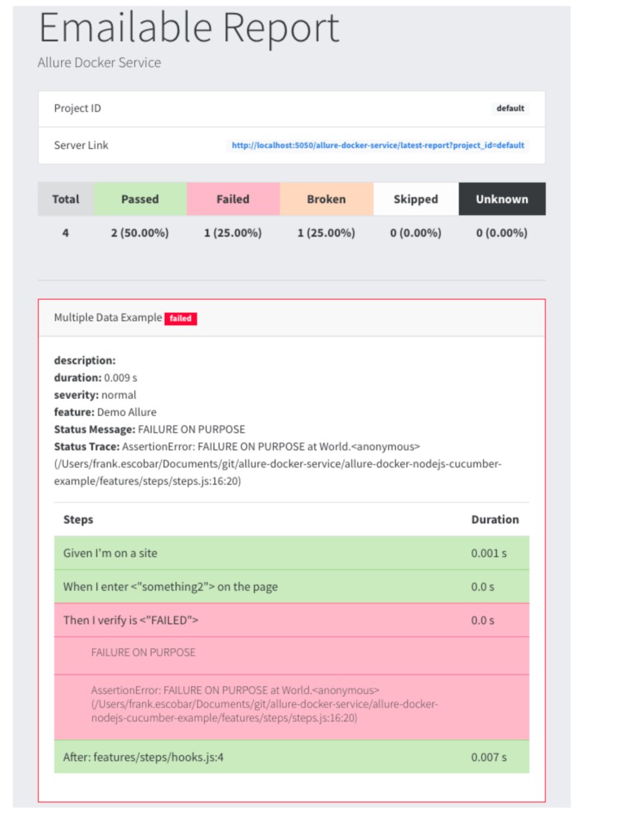Select the Skipped header cell
The width and height of the screenshot is (631, 824).
point(416,199)
